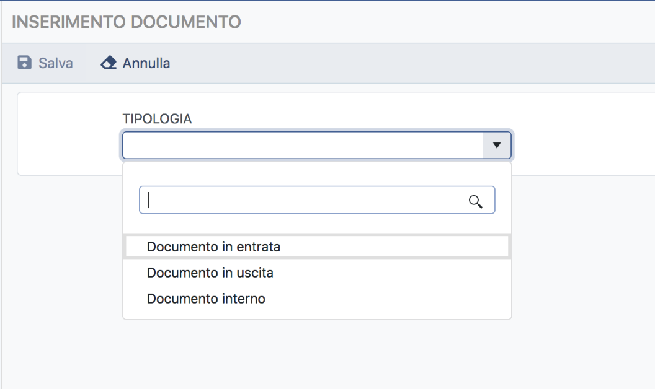Pick the 'Documento interno' option
This screenshot has height=389, width=655.
pos(317,299)
